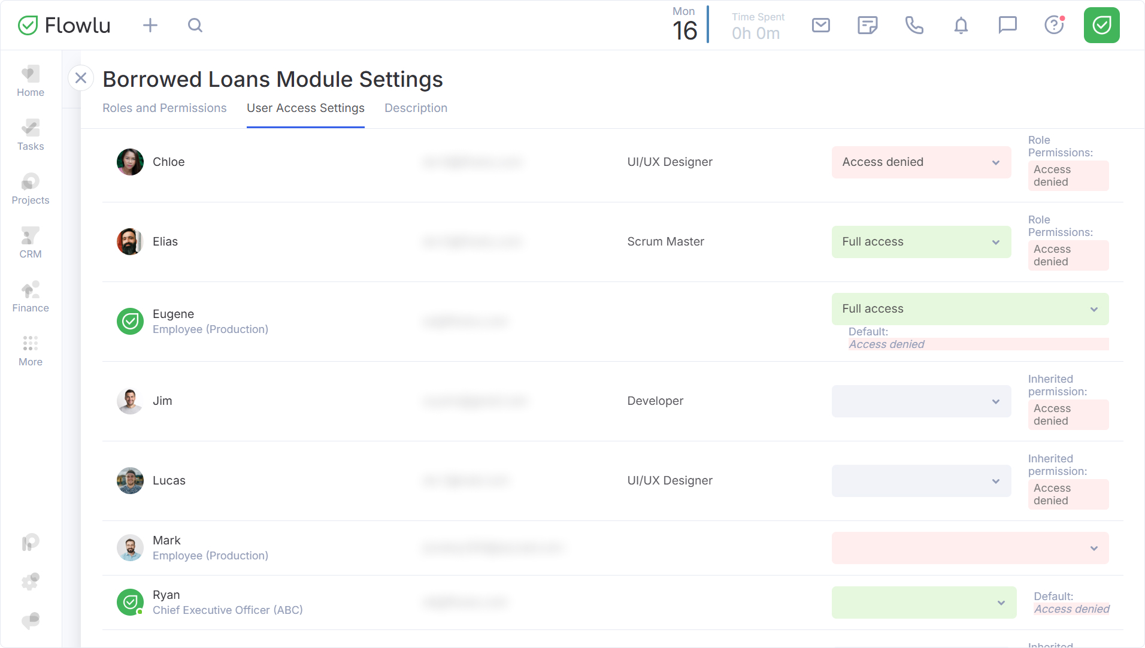Image resolution: width=1145 pixels, height=648 pixels.
Task: Go to CRM in the sidebar
Action: point(31,243)
